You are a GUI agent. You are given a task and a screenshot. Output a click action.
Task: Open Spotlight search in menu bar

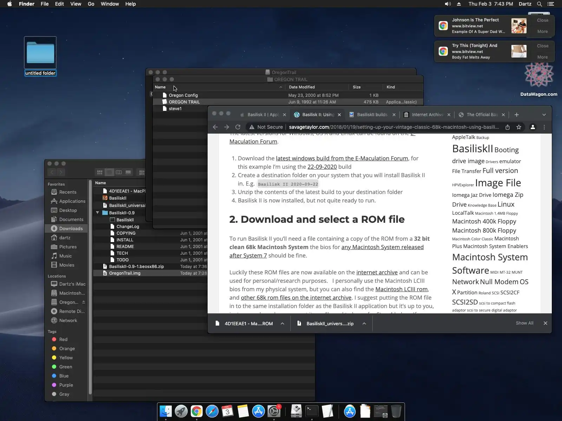(540, 4)
